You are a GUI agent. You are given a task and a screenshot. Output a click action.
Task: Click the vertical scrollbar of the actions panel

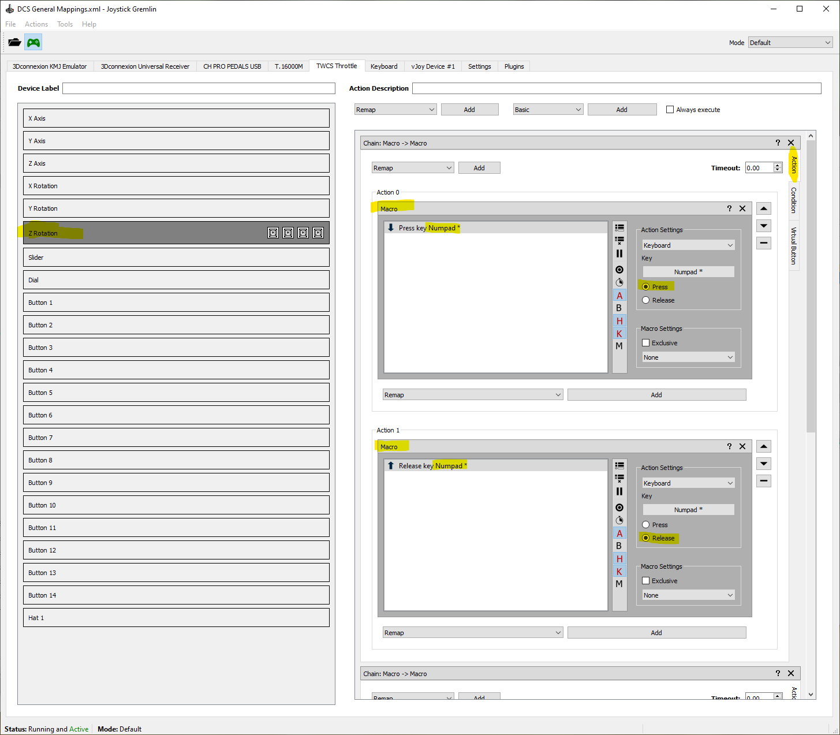click(811, 286)
